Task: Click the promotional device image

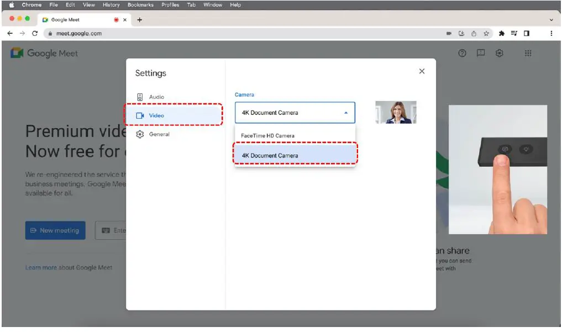Action: tap(497, 170)
